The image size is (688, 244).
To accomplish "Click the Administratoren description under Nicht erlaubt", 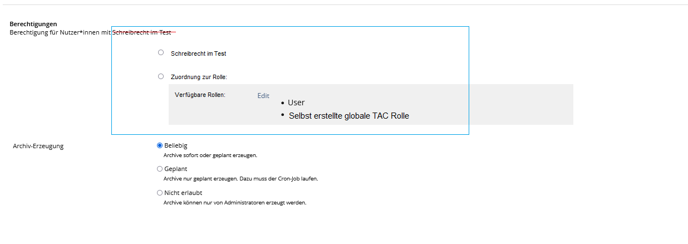I will tap(234, 203).
